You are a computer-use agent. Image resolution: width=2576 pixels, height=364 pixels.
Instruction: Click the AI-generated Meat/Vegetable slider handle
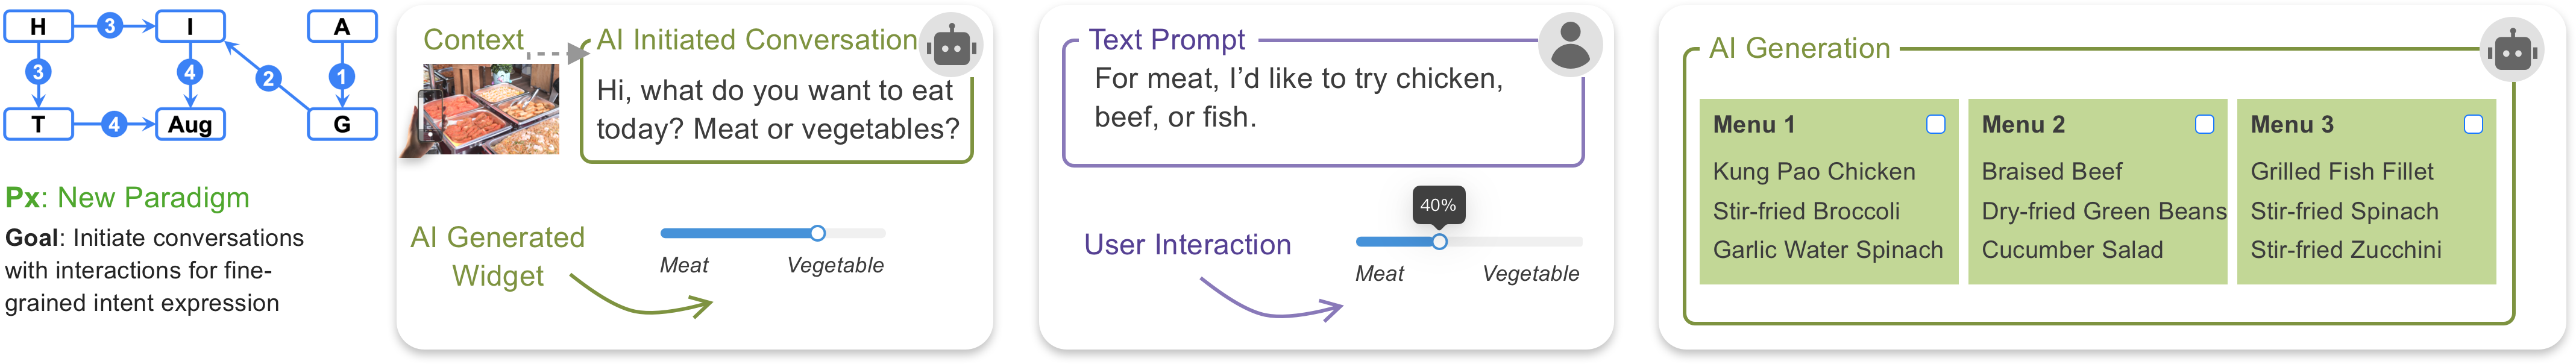[817, 233]
